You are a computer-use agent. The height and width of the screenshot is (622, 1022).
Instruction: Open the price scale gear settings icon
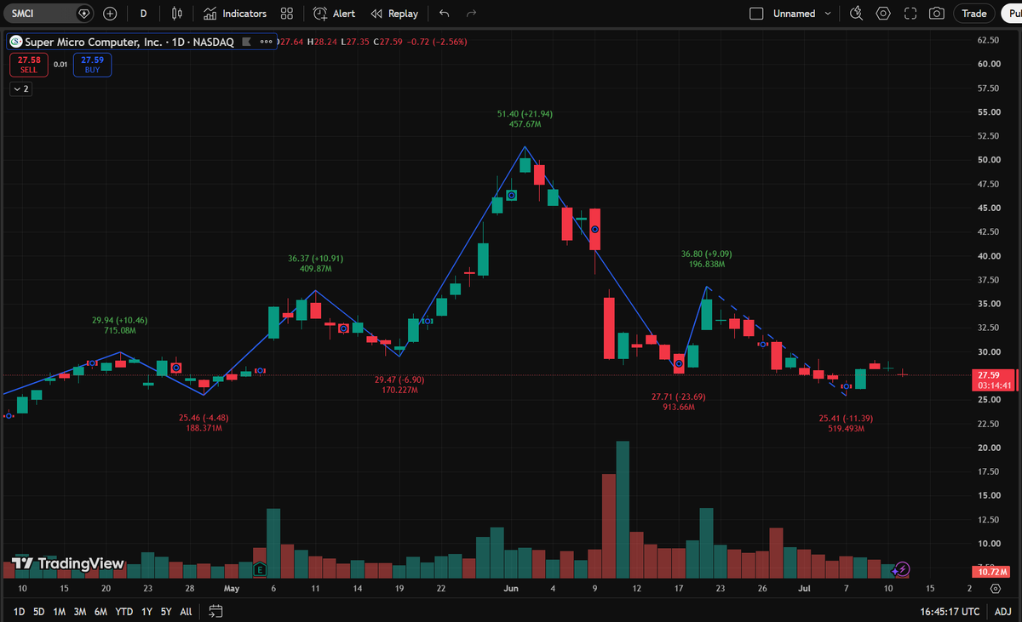(995, 588)
